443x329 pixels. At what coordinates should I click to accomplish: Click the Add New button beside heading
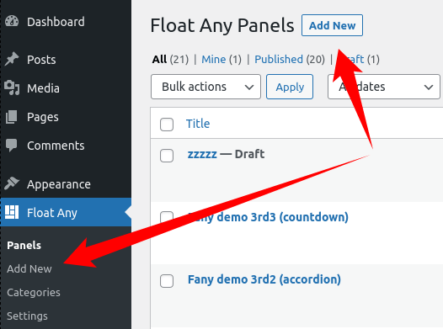point(332,25)
